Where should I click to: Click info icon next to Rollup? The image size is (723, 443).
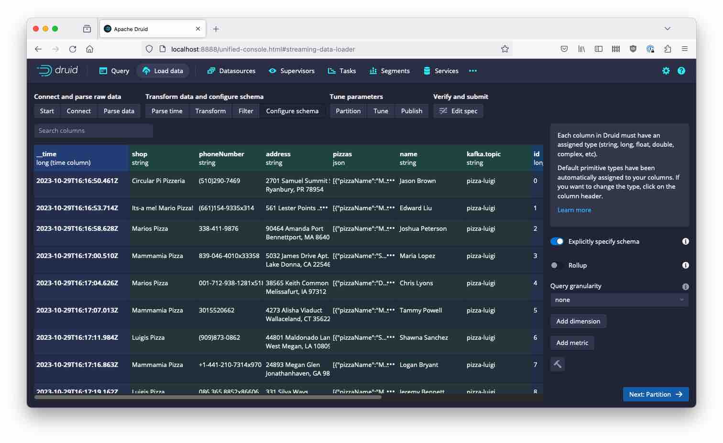tap(685, 265)
